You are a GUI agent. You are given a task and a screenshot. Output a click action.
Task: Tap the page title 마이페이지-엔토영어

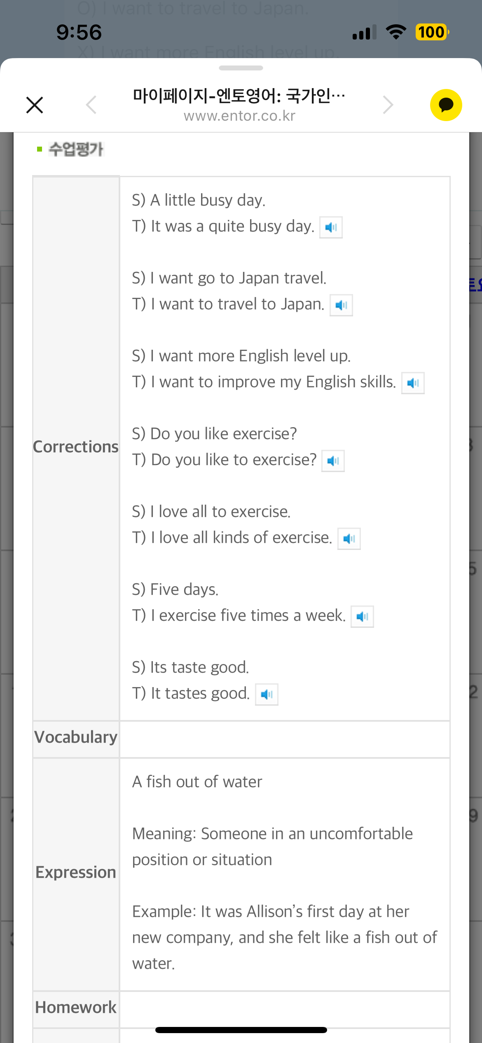[x=239, y=96]
